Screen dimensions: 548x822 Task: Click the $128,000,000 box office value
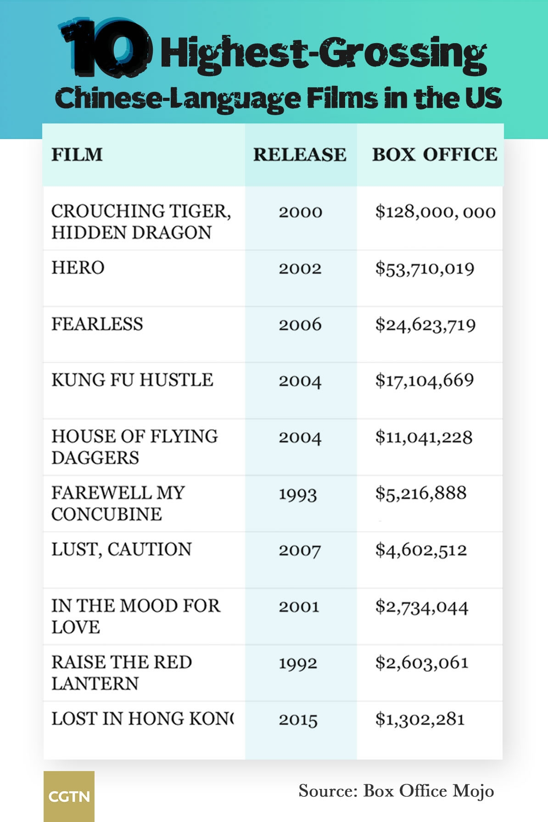[435, 212]
